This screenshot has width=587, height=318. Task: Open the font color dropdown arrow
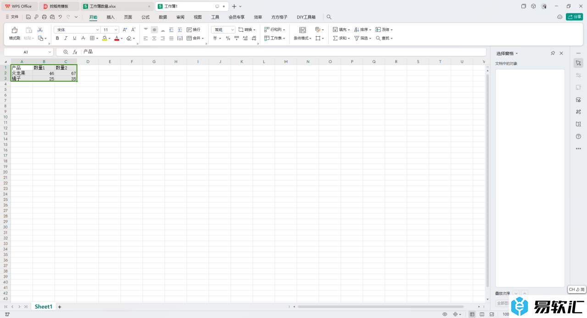(x=122, y=39)
